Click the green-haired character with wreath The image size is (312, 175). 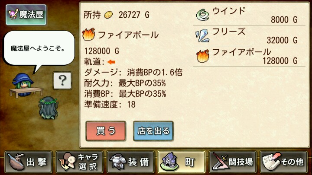(x=49, y=108)
